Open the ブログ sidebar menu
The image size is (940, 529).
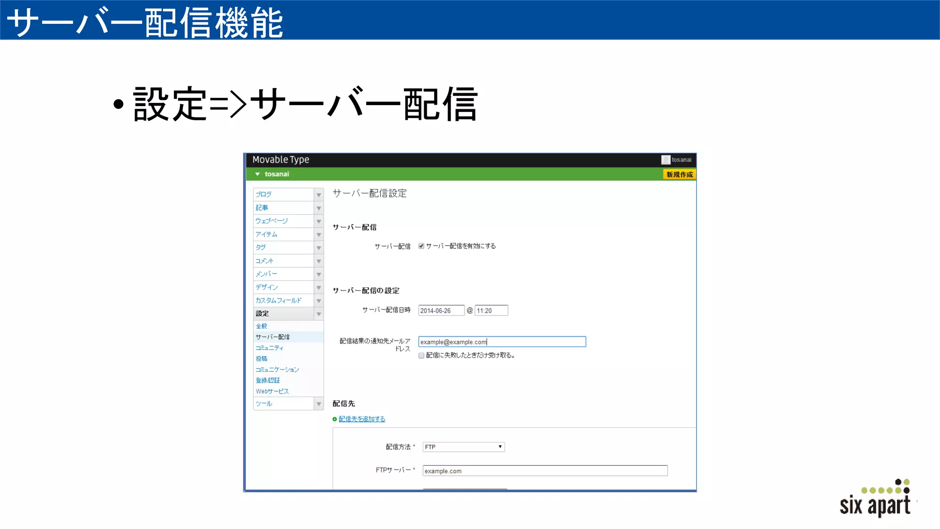point(284,195)
